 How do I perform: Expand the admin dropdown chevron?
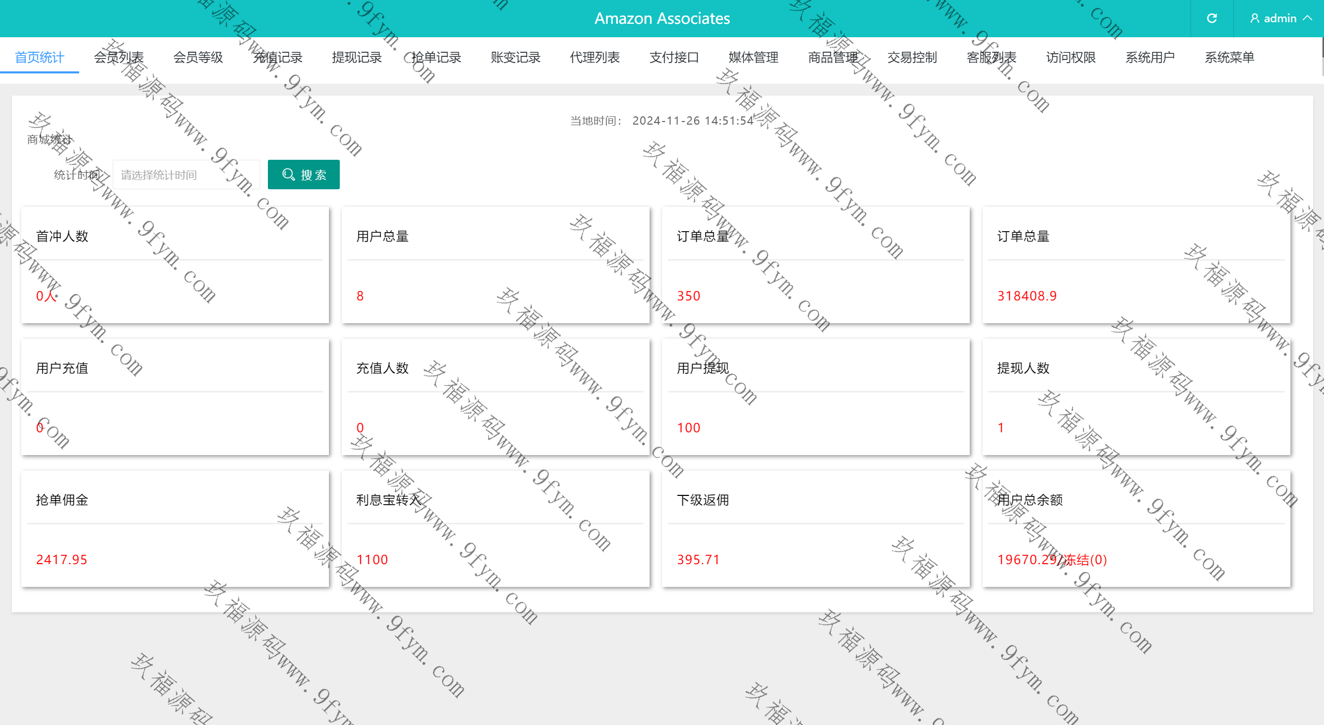pos(1307,19)
